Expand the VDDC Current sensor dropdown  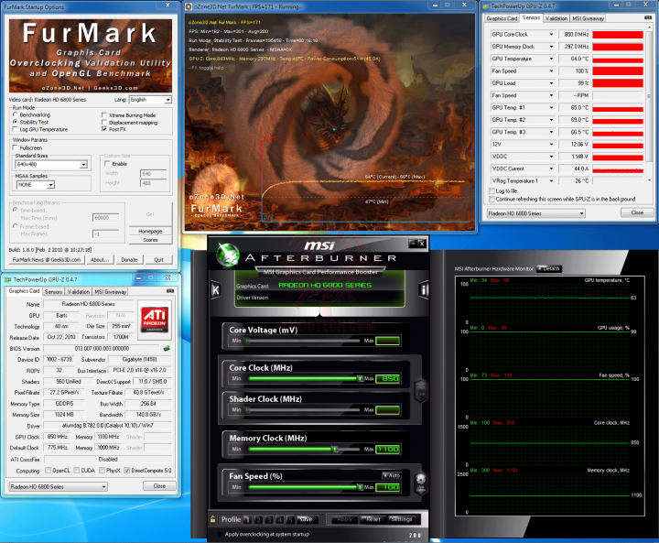click(551, 168)
